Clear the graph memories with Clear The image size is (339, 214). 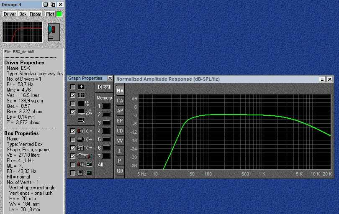click(x=104, y=87)
